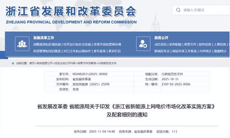This screenshot has height=138, width=230.
Task: Select index number 002482031/2025-38902
Action: [x=90, y=74]
